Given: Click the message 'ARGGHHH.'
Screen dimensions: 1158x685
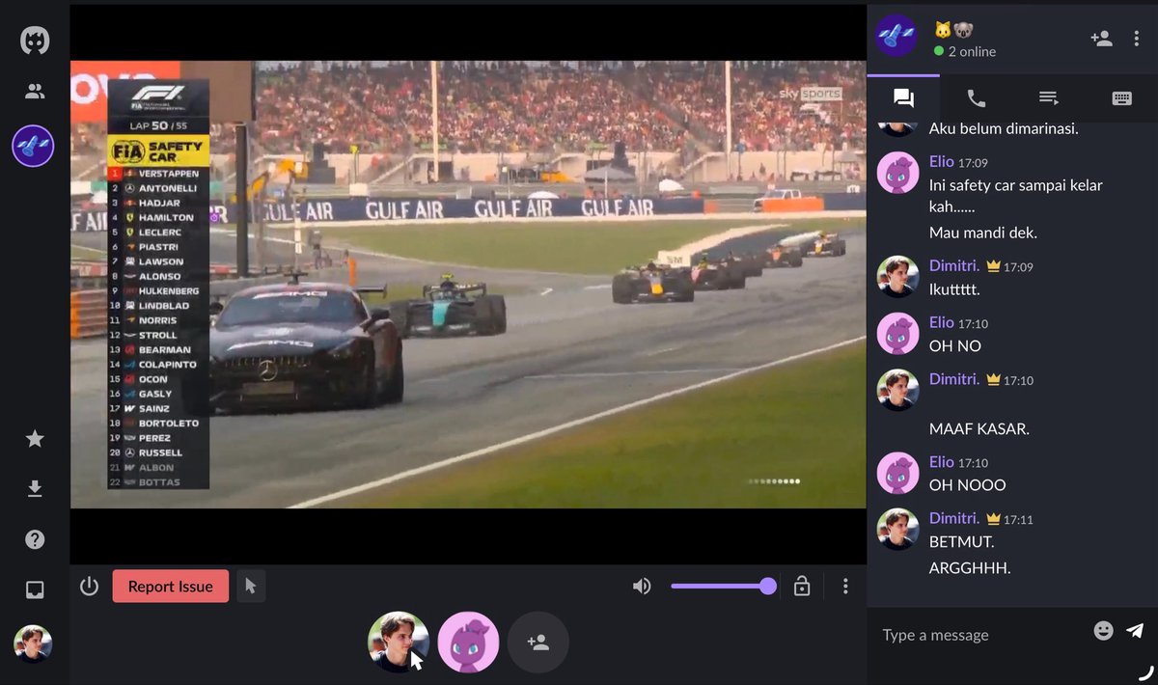Looking at the screenshot, I should (x=970, y=568).
